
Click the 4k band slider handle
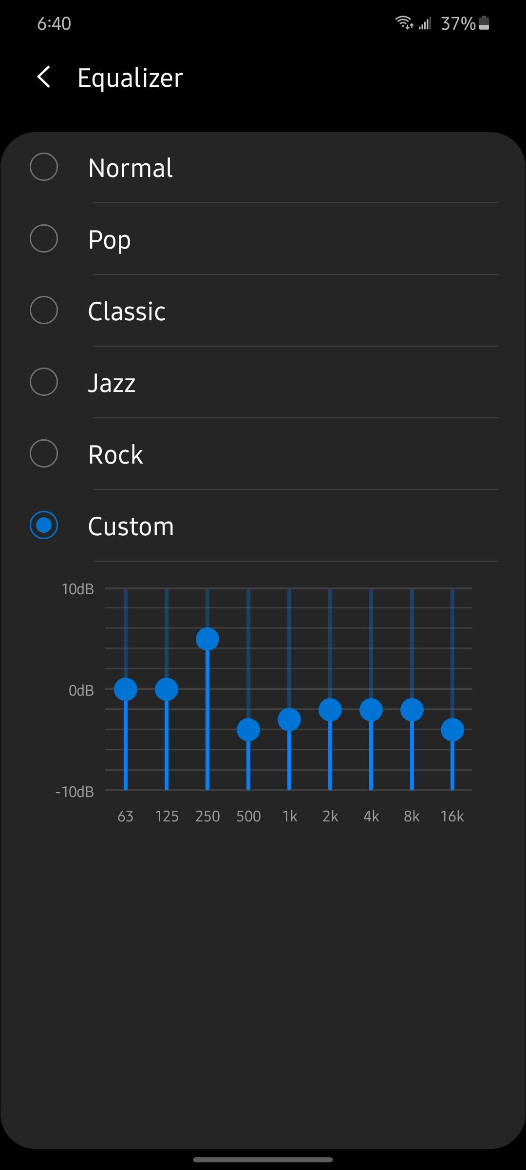coord(371,710)
